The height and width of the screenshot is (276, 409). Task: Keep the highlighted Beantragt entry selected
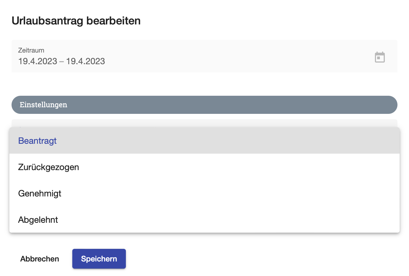coord(204,140)
